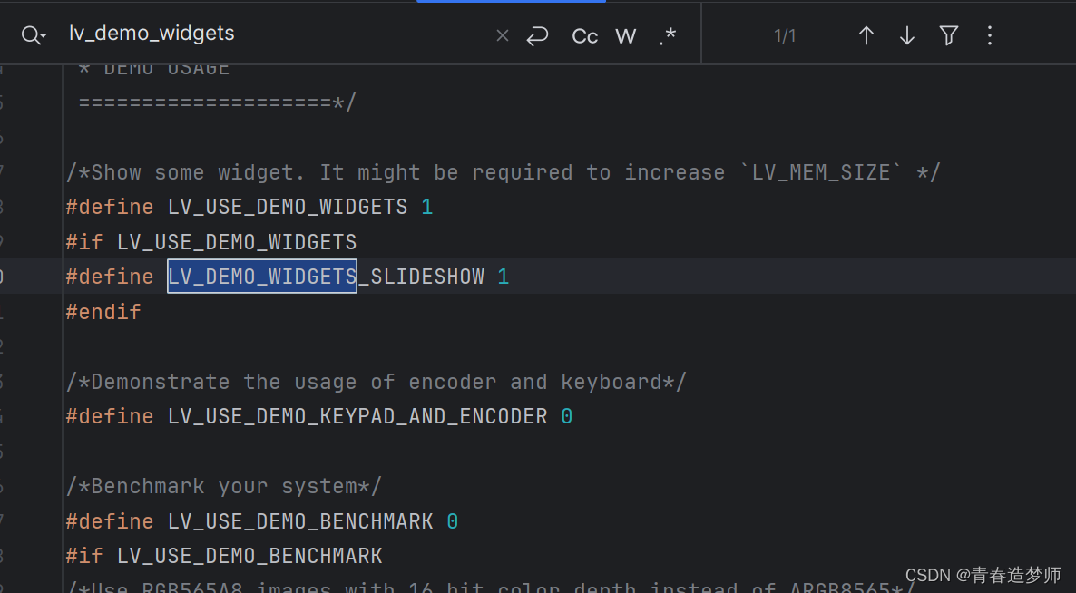Clear the search query with the X icon
This screenshot has height=593, width=1076.
click(502, 35)
